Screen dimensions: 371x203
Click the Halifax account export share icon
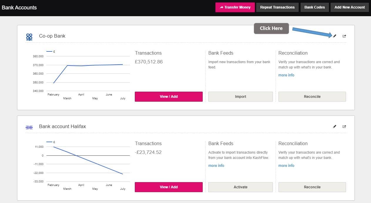point(344,126)
